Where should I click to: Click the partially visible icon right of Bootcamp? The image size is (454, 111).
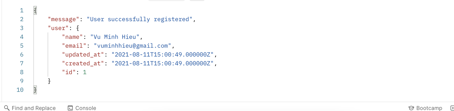coord(452,108)
